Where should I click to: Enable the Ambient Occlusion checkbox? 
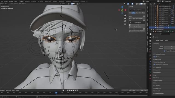(155, 54)
